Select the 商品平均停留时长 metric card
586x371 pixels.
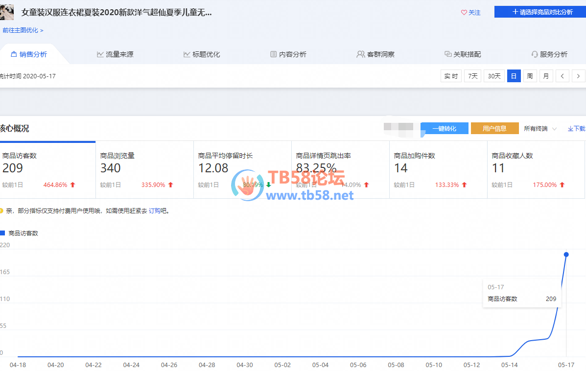click(x=242, y=170)
